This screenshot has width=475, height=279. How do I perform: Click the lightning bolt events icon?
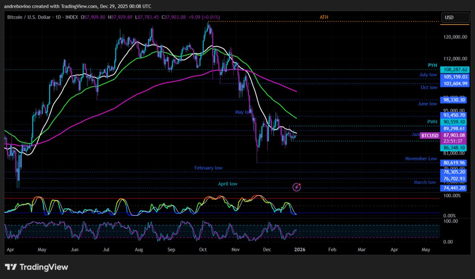pos(297,187)
